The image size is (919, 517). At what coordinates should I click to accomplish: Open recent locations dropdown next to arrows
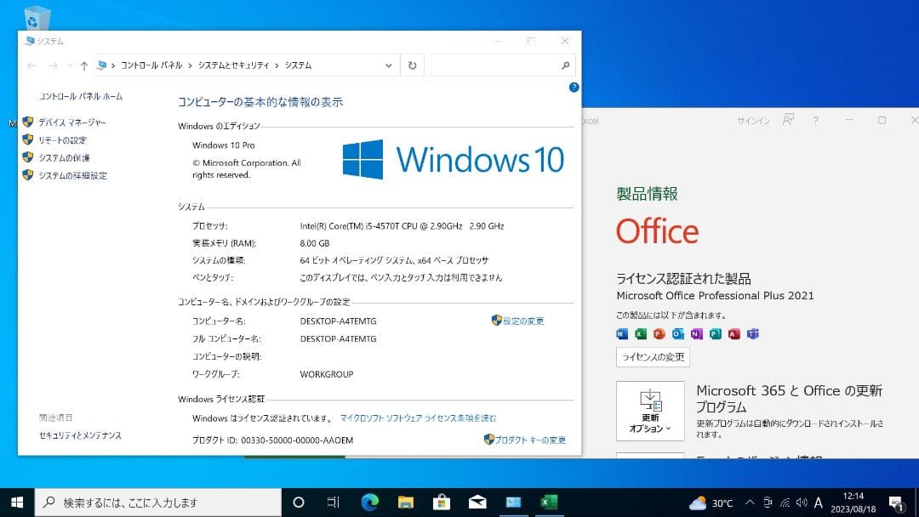click(x=69, y=65)
